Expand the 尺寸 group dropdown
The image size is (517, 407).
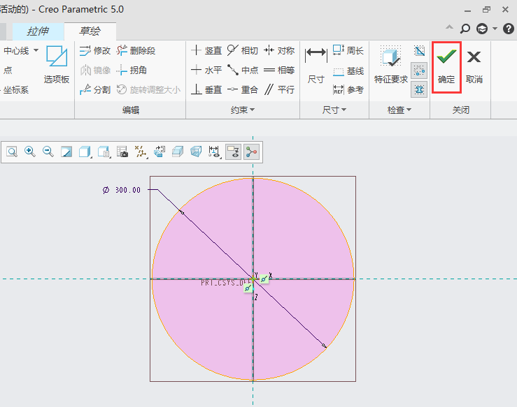334,110
